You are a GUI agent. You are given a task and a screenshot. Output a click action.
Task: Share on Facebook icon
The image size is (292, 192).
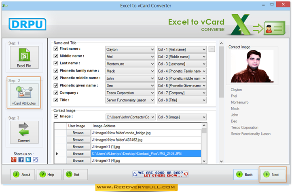[21, 160]
